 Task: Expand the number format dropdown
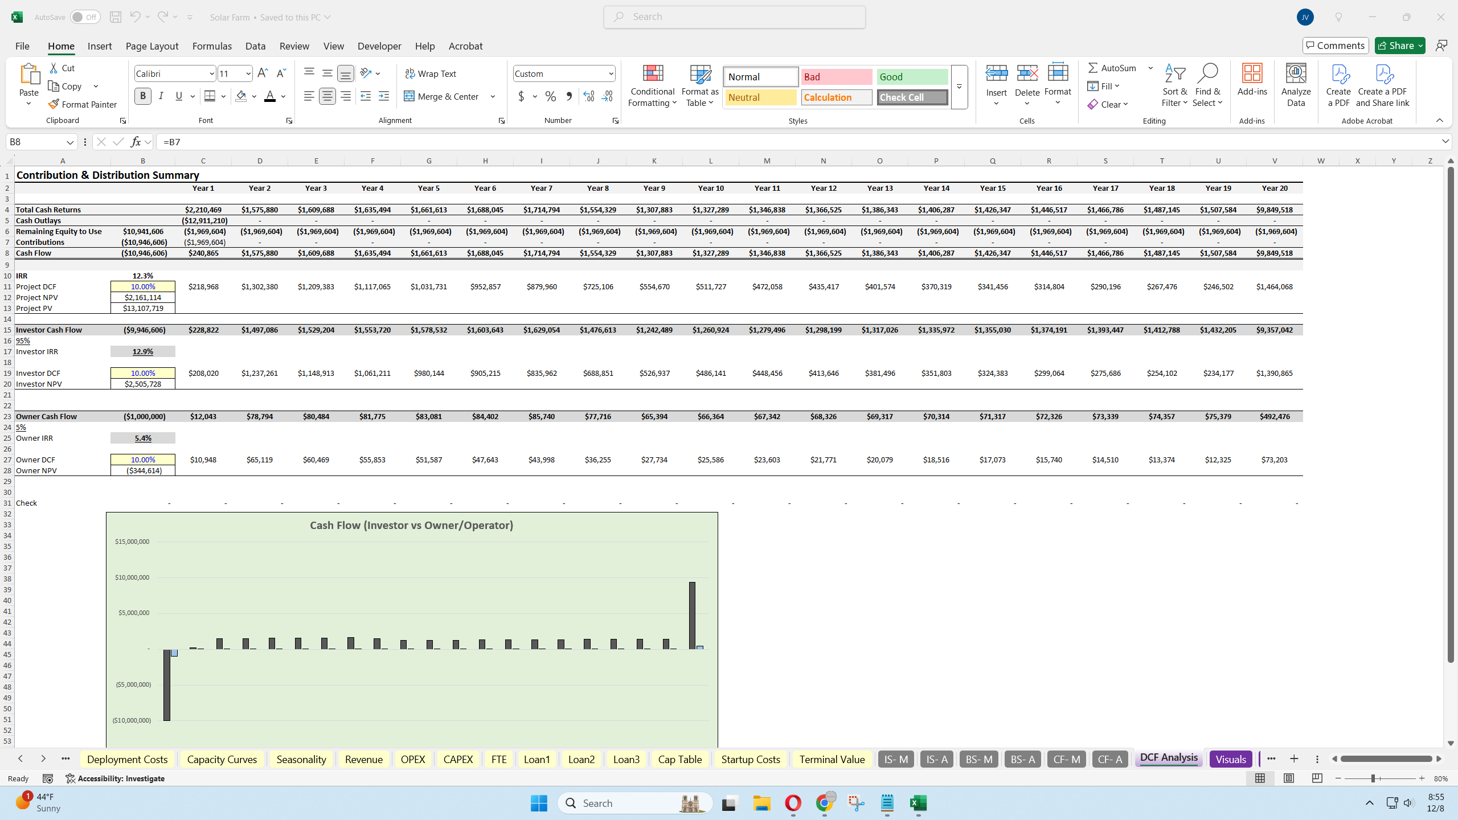pos(611,73)
